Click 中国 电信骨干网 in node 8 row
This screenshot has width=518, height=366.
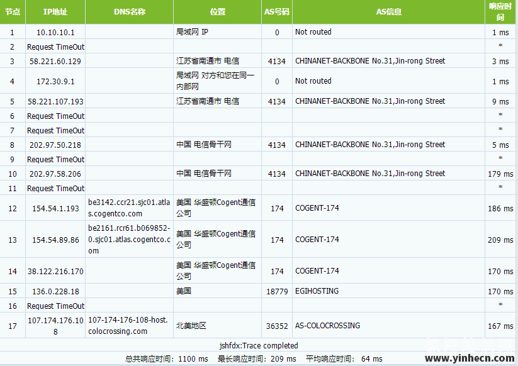pos(203,145)
